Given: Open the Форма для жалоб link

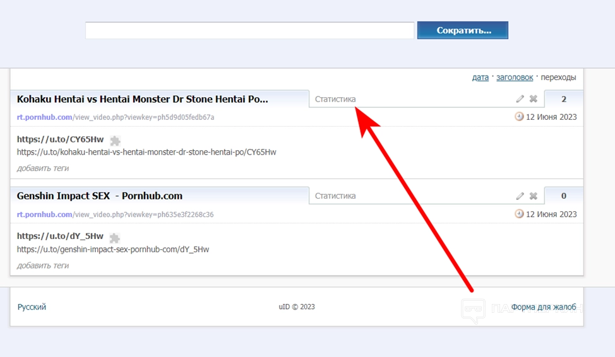Looking at the screenshot, I should point(544,307).
